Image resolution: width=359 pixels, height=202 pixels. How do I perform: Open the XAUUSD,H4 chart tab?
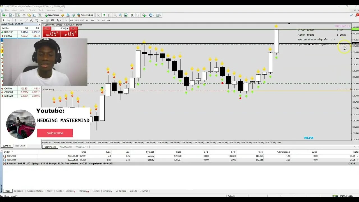pyautogui.click(x=81, y=147)
